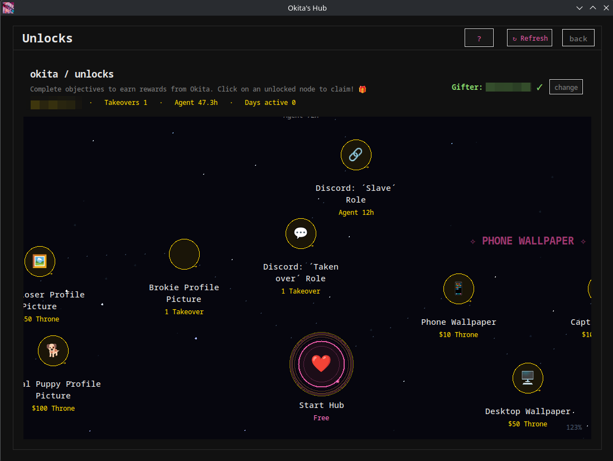Click the '1 Takeover' label under Brokie Picture

(184, 312)
